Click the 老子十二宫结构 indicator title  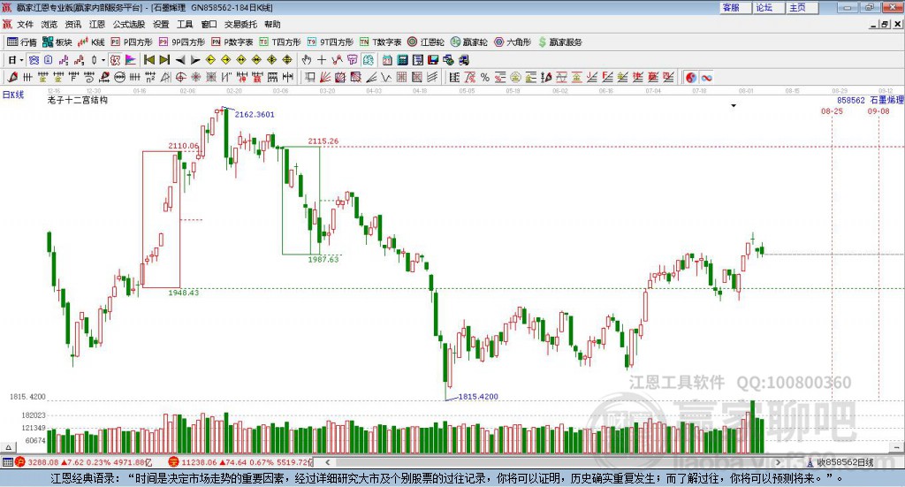pyautogui.click(x=78, y=100)
